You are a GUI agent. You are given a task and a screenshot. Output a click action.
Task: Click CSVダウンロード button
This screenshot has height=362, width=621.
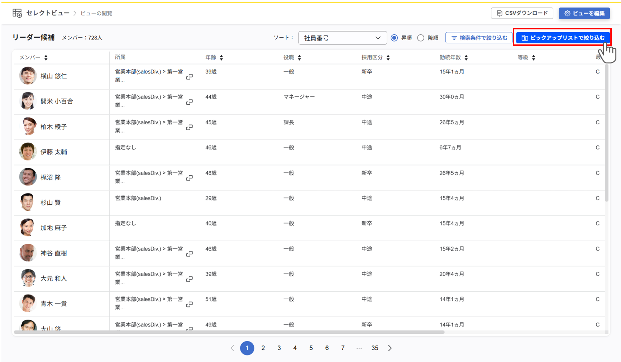(x=522, y=13)
